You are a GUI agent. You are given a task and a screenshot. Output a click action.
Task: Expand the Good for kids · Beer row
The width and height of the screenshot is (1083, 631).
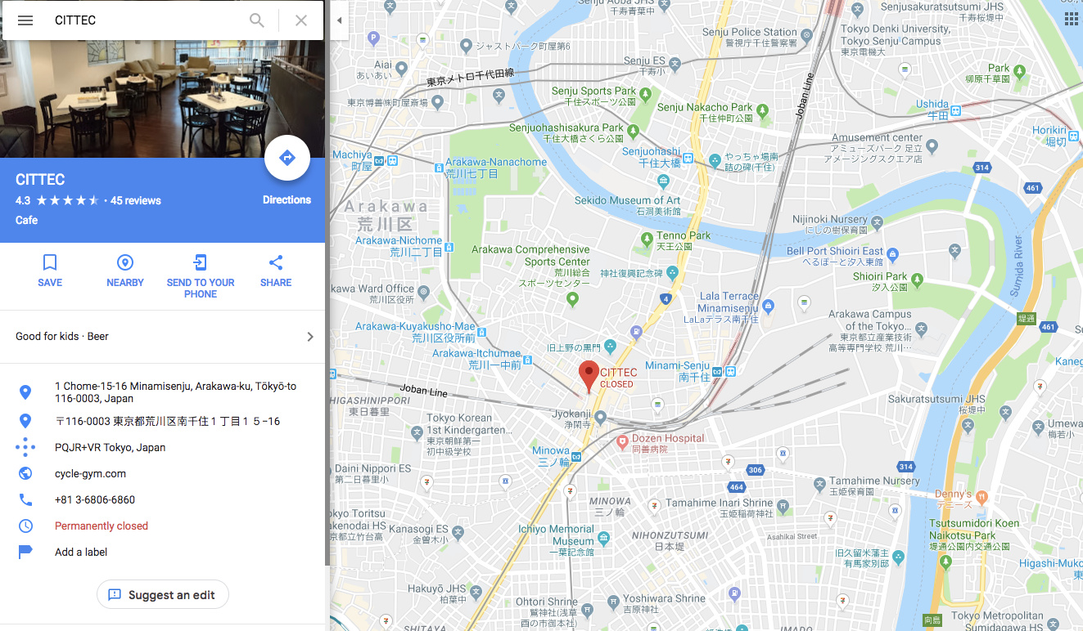(x=163, y=337)
